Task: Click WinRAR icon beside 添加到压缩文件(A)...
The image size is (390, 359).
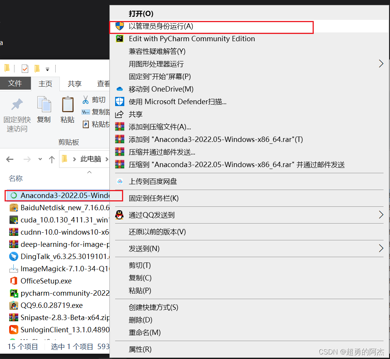Action: click(x=120, y=127)
